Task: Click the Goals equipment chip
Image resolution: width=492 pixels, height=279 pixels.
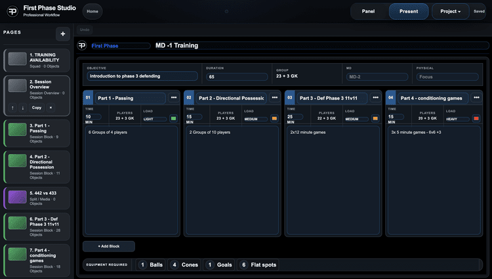Action: [219, 265]
